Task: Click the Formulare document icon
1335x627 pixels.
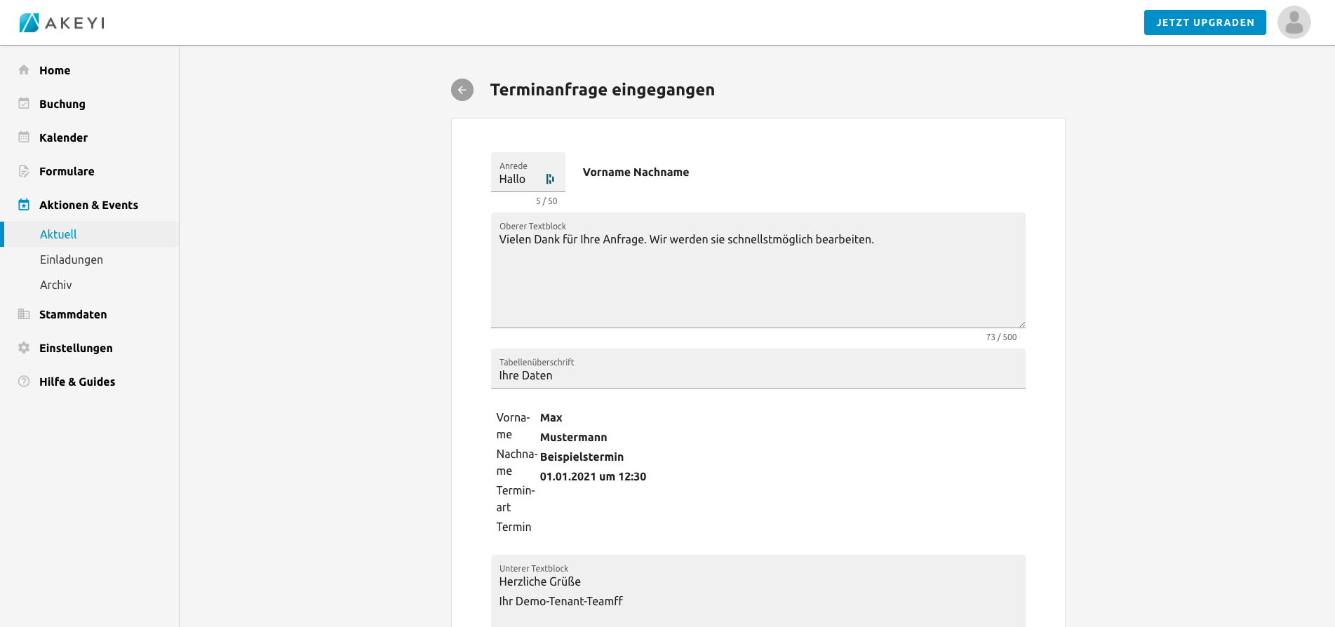Action: coord(24,171)
